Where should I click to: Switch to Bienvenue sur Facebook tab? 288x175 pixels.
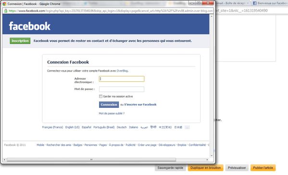(270, 3)
